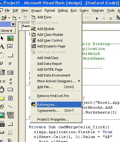The width and height of the screenshot is (120, 142).
Task: Choose Add WebClass menu entry
Action: tap(56, 58)
